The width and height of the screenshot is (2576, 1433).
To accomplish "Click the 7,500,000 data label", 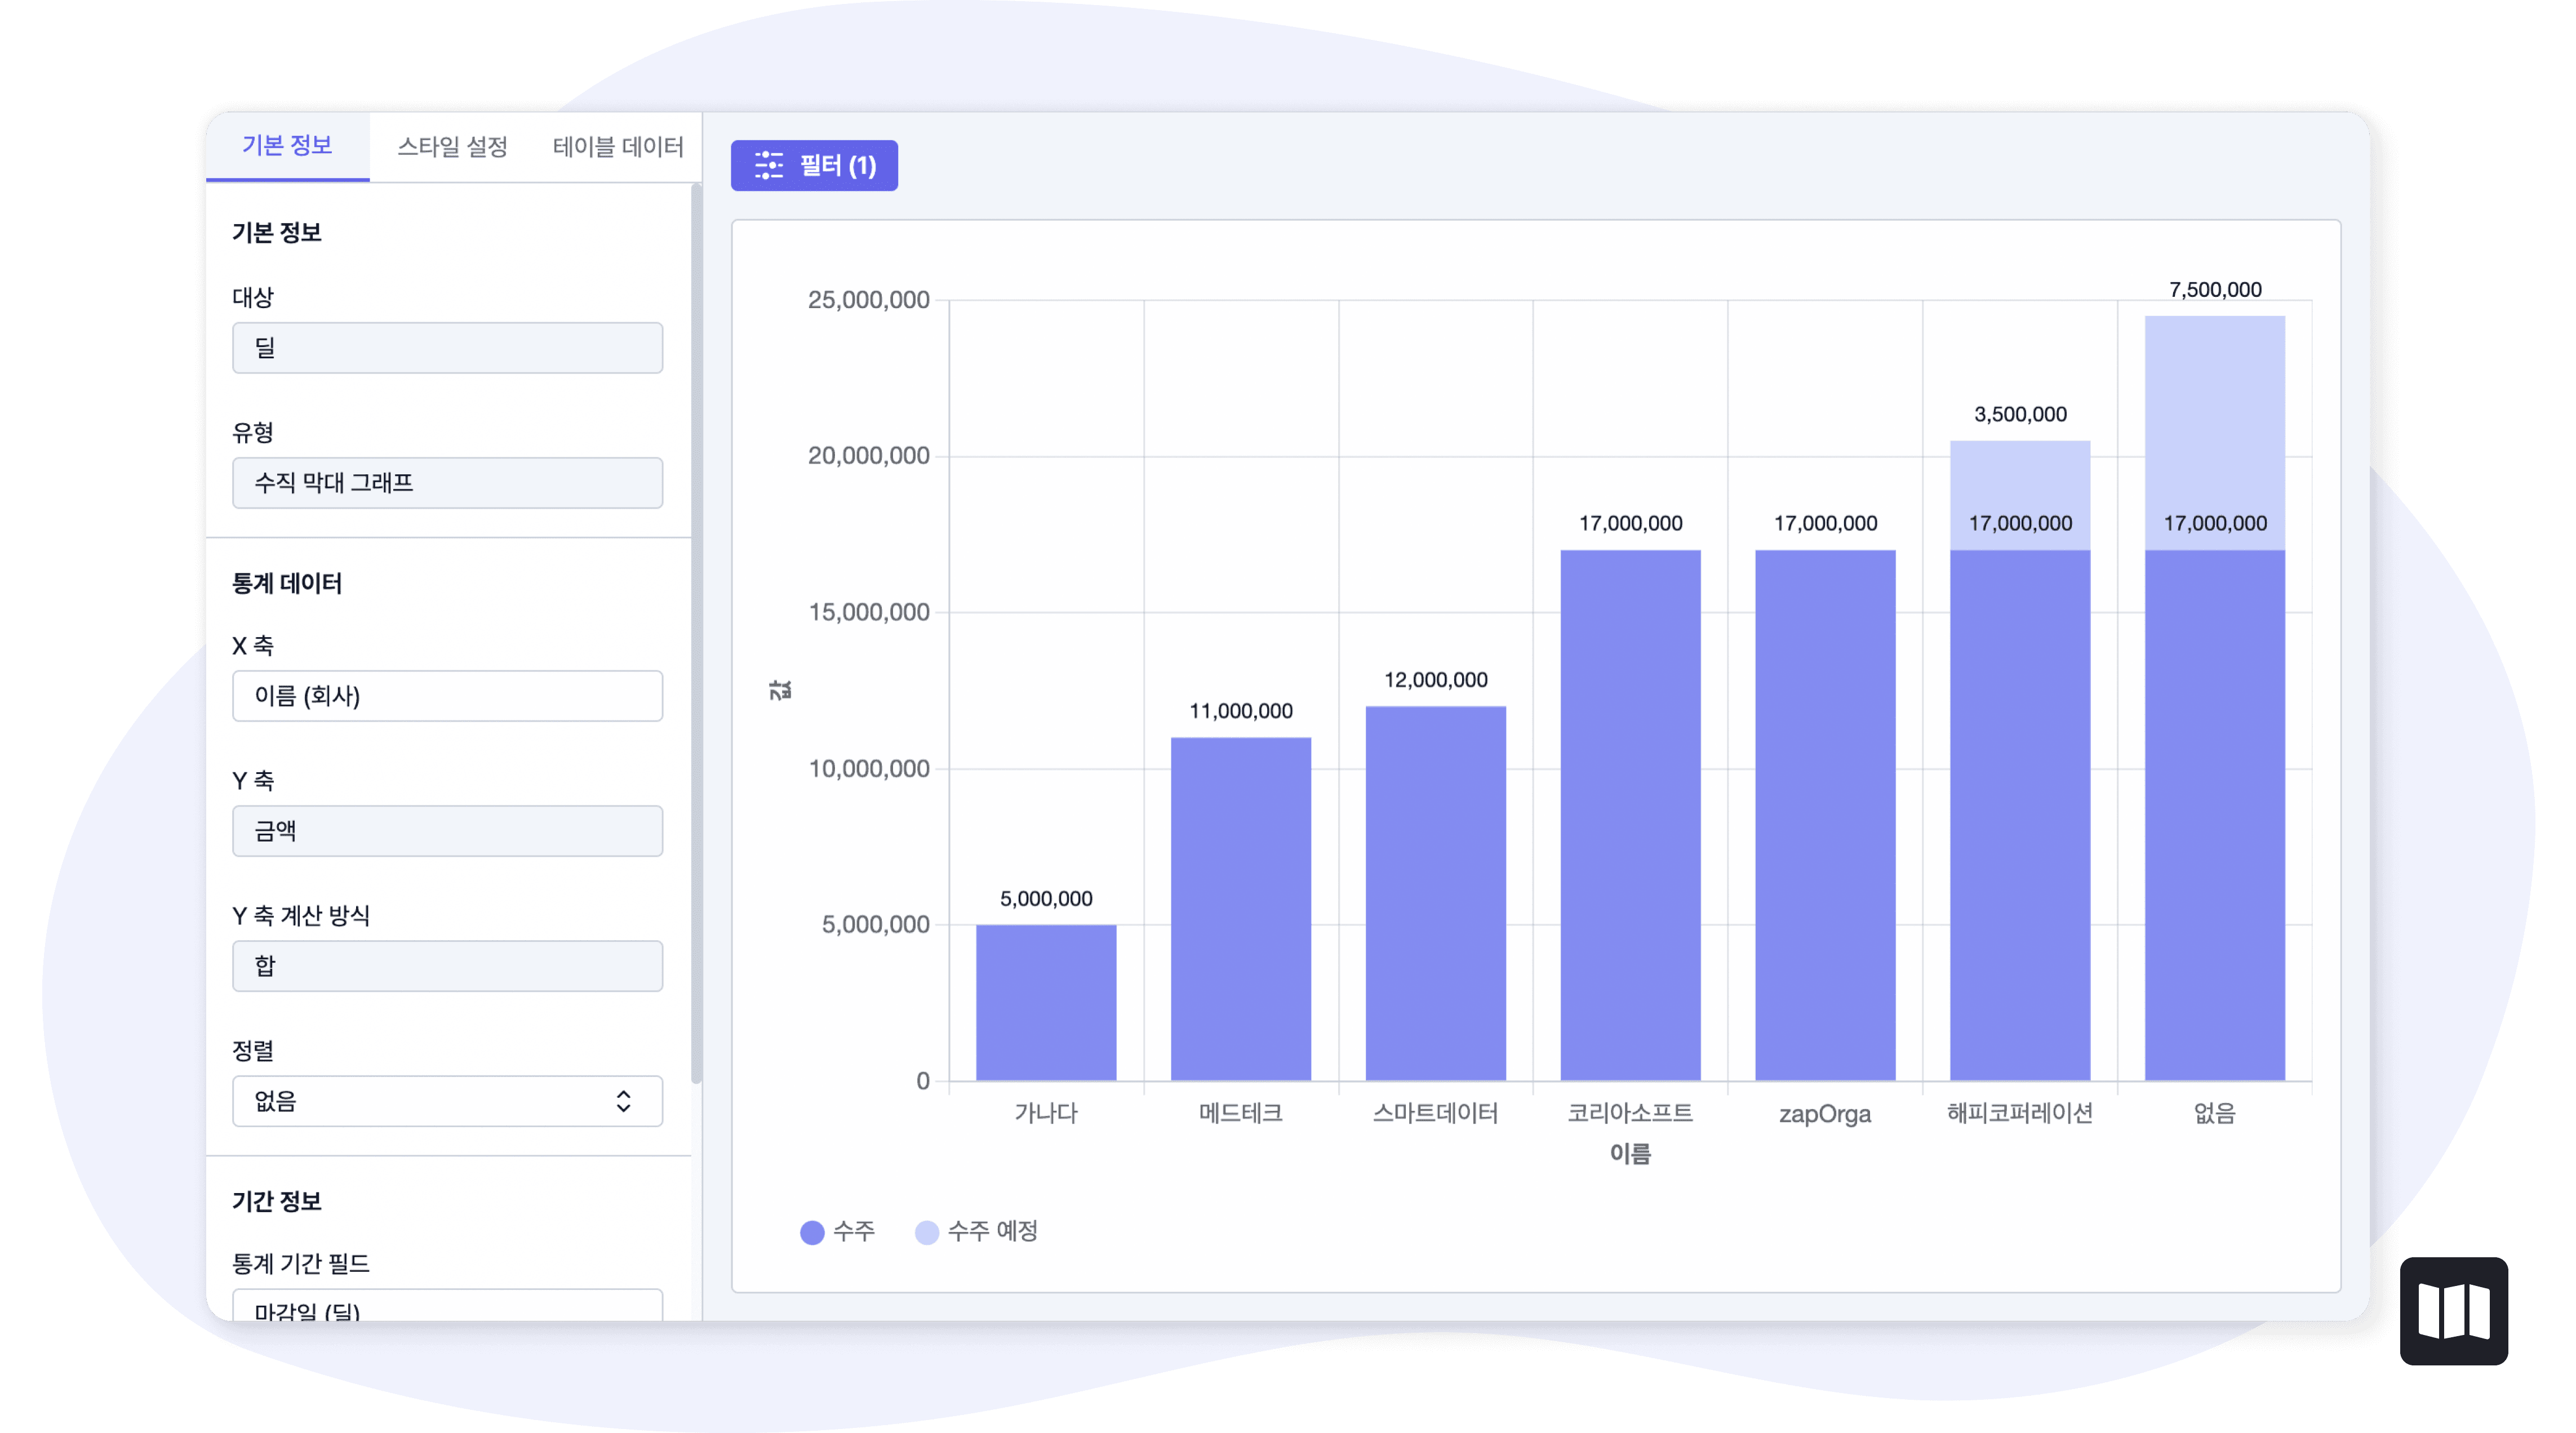I will click(2215, 290).
